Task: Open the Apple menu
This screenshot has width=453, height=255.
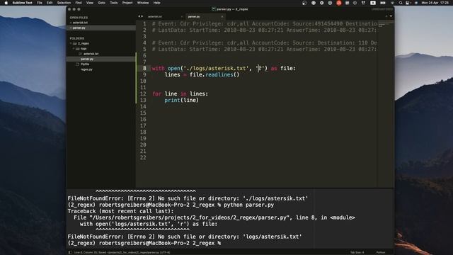Action: (x=6, y=3)
